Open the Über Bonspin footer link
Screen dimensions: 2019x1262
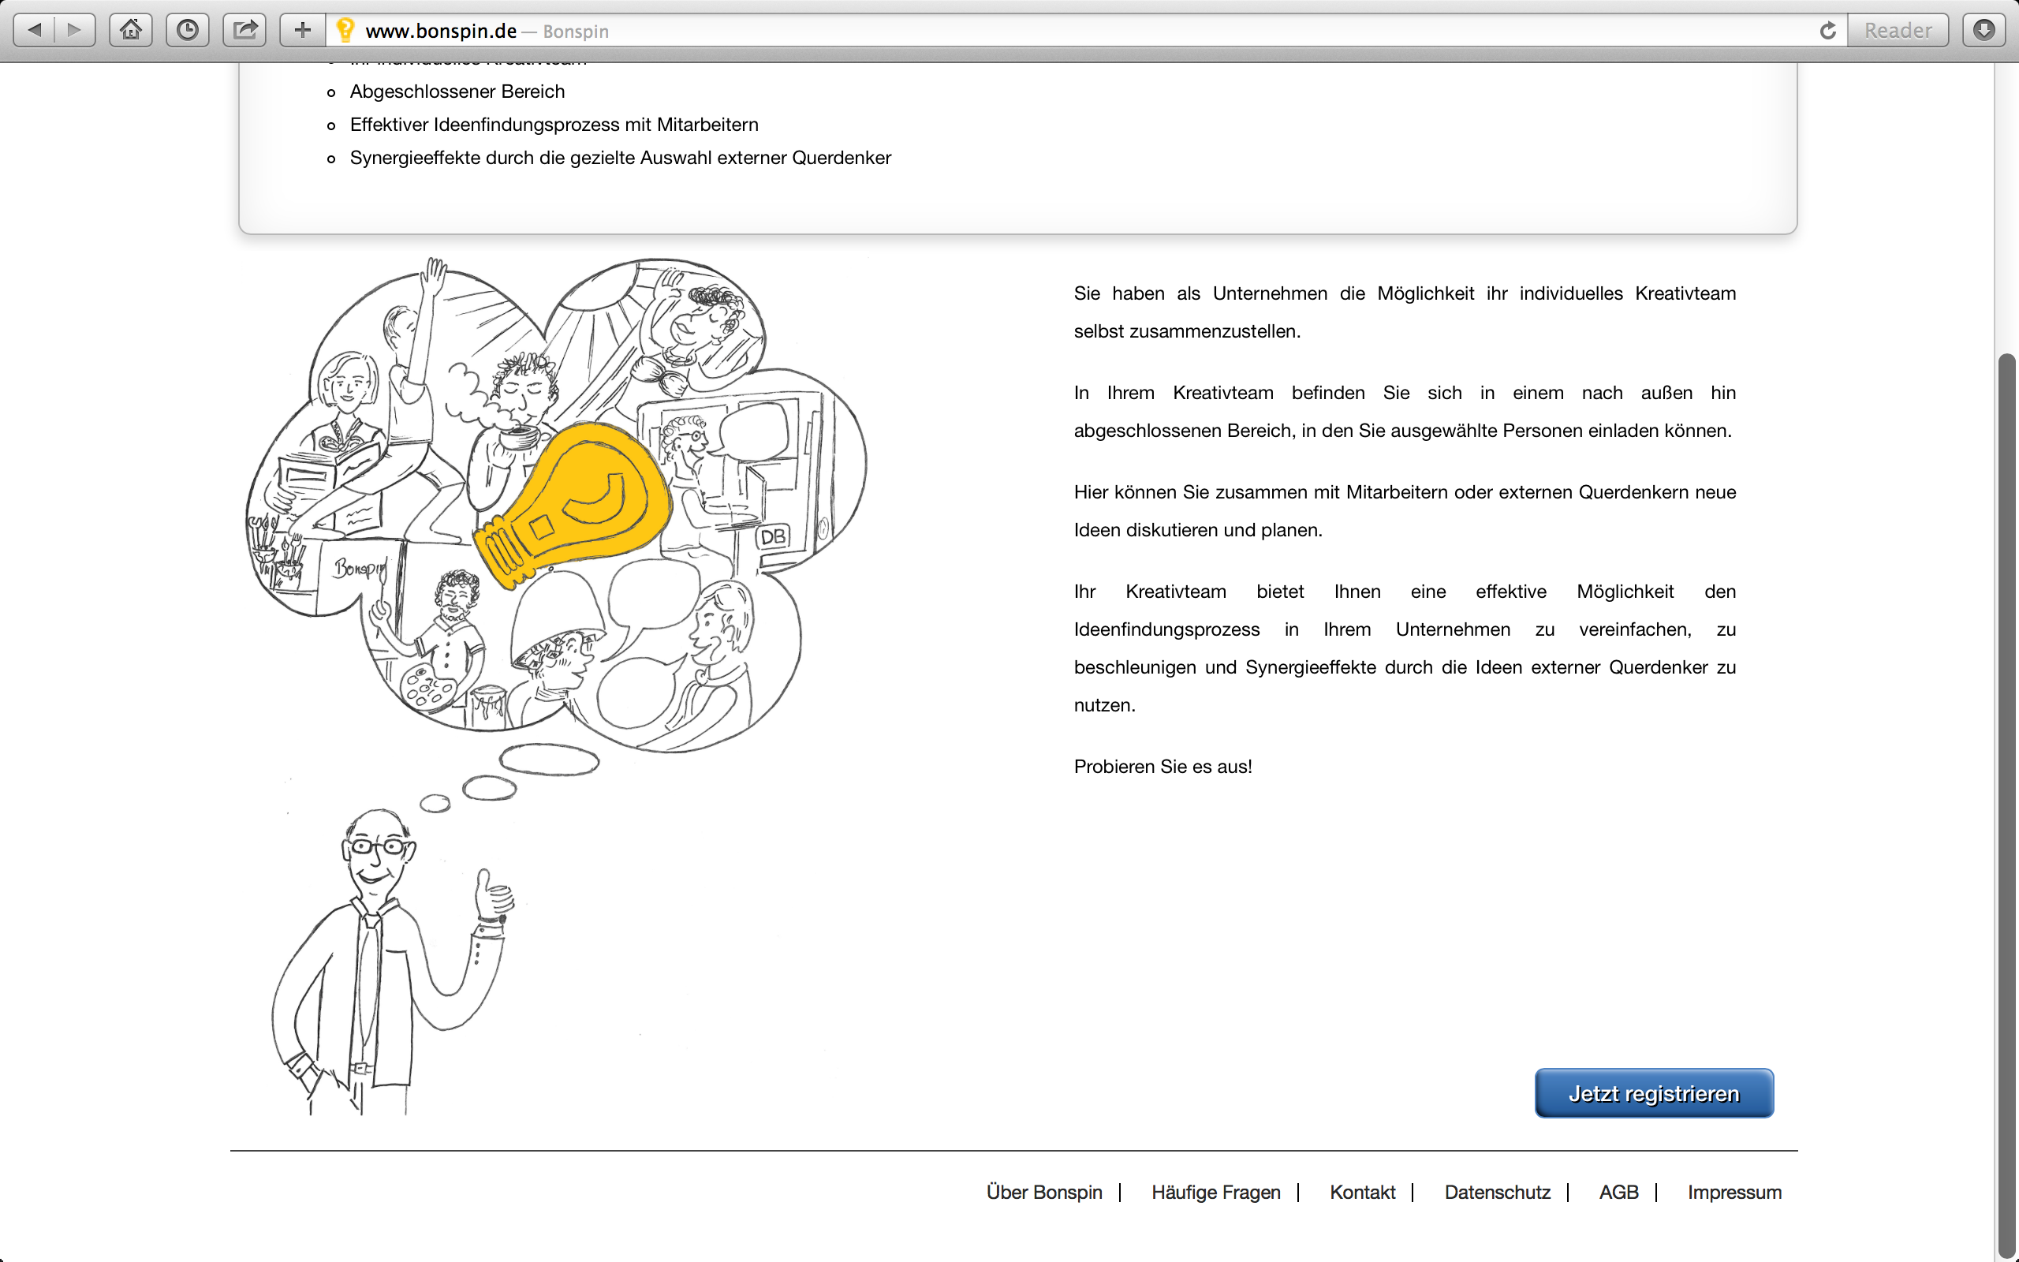pyautogui.click(x=1043, y=1192)
